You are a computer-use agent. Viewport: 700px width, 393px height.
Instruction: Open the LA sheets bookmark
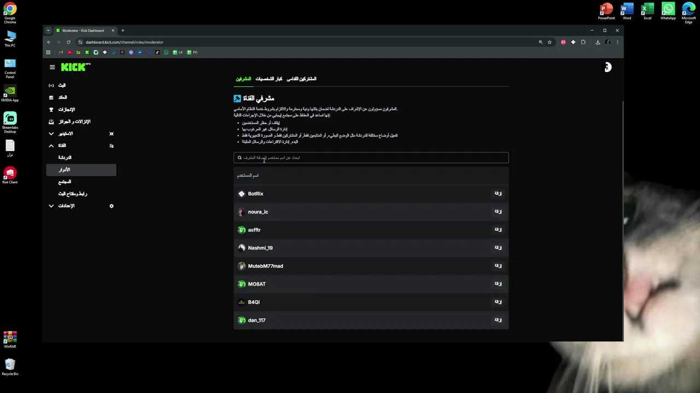(178, 52)
